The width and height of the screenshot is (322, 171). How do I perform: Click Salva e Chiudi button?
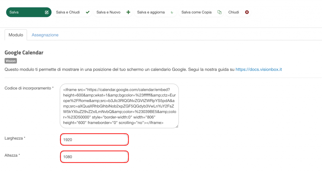click(x=73, y=12)
